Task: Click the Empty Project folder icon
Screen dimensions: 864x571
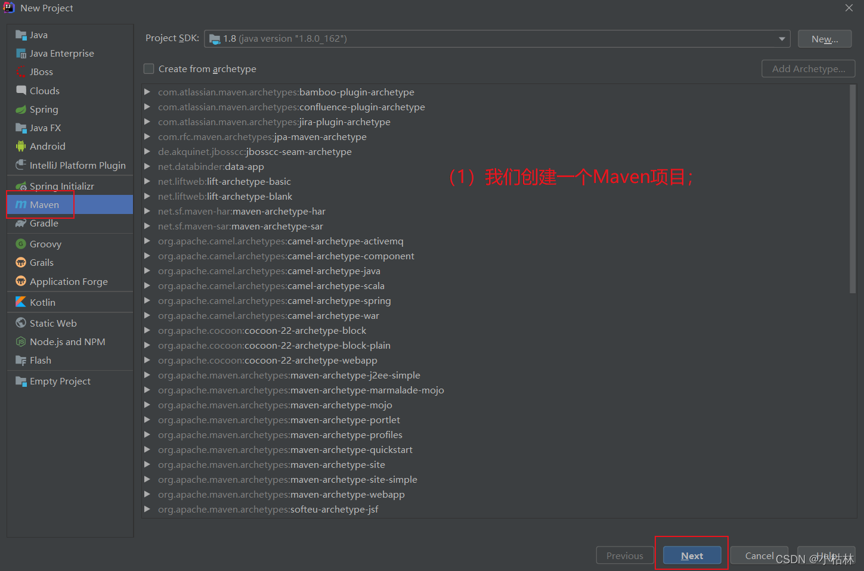Action: (x=21, y=381)
